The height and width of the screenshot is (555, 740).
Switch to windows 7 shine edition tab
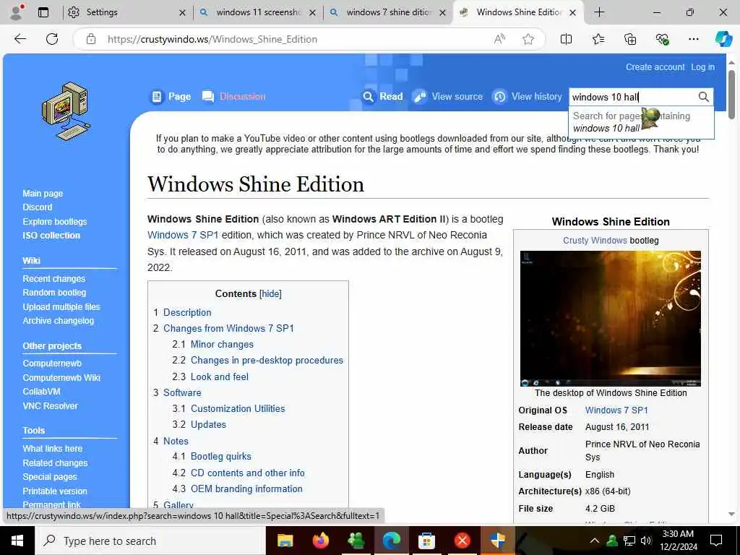click(388, 12)
